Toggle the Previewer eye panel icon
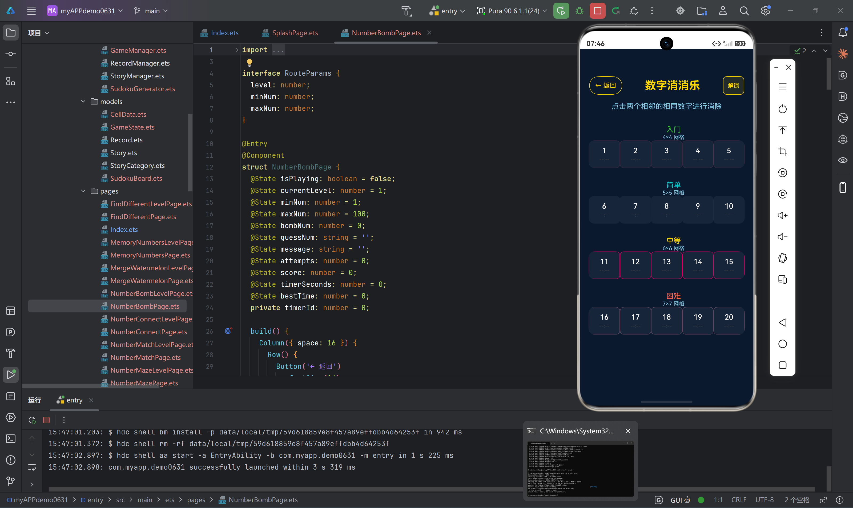The height and width of the screenshot is (508, 853). (x=842, y=160)
